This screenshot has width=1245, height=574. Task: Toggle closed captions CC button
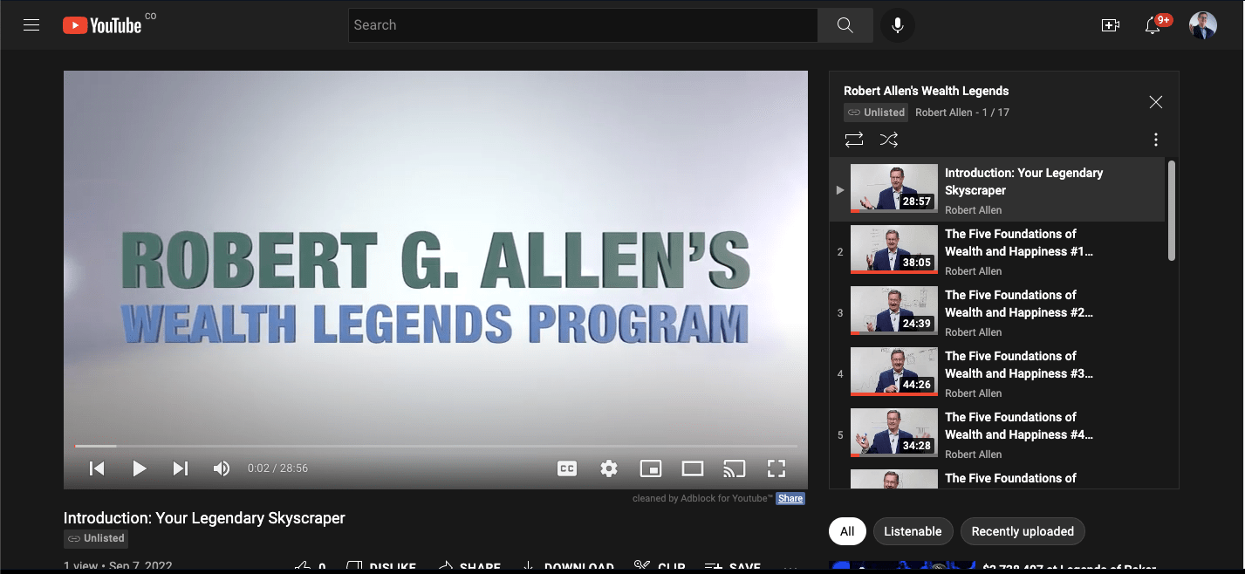coord(567,468)
